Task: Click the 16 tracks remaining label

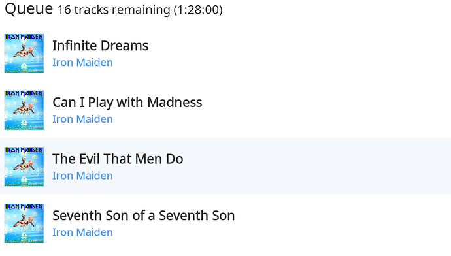Action: 114,10
